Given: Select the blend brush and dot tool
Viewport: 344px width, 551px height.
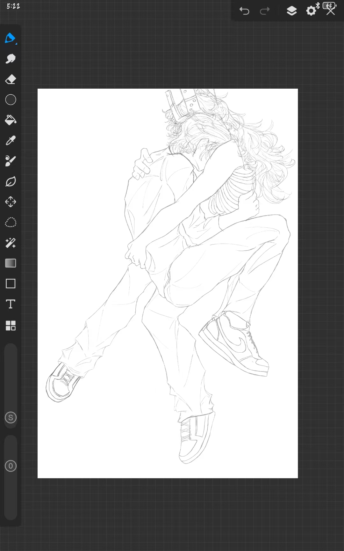Looking at the screenshot, I should pyautogui.click(x=11, y=161).
